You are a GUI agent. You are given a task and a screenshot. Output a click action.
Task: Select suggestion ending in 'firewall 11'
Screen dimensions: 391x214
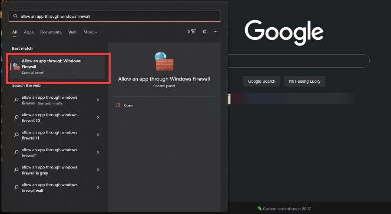(57, 135)
